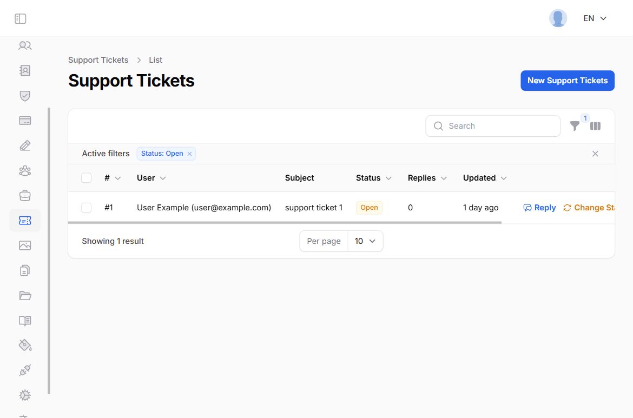Open the shield check sidebar icon
The image size is (633, 418).
coord(25,96)
